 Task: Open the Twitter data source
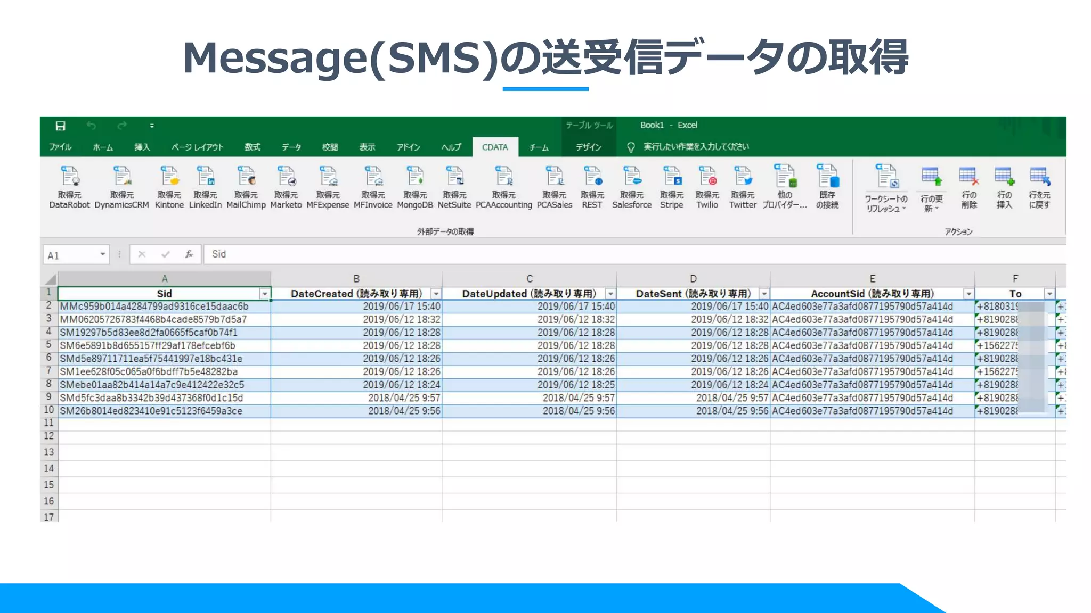(743, 187)
